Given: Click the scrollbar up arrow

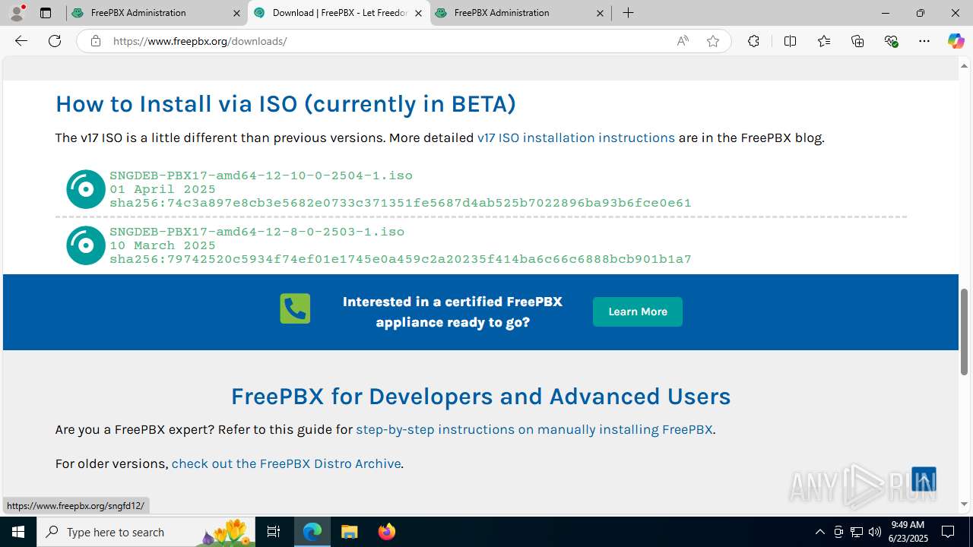Looking at the screenshot, I should 965,65.
